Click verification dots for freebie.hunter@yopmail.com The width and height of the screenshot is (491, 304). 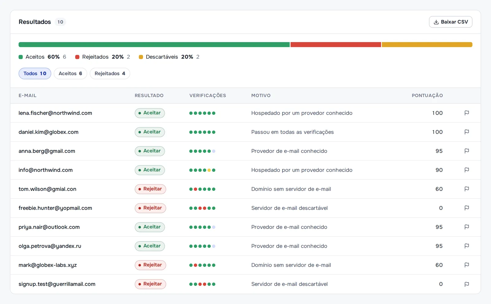click(x=202, y=208)
